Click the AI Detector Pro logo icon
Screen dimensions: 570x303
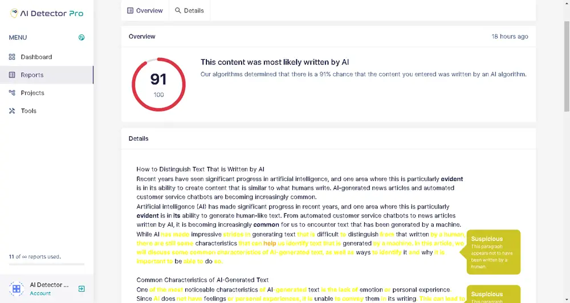(x=14, y=13)
